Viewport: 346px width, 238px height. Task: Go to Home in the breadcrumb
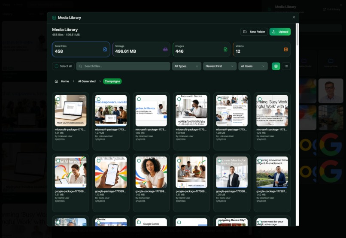(65, 81)
